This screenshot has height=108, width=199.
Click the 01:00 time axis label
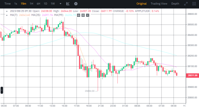pos(125,106)
